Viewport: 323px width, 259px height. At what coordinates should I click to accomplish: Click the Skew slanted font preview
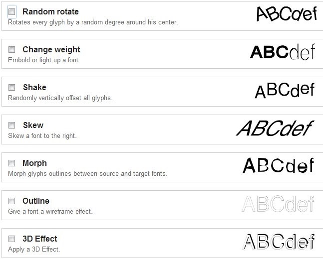pyautogui.click(x=275, y=128)
